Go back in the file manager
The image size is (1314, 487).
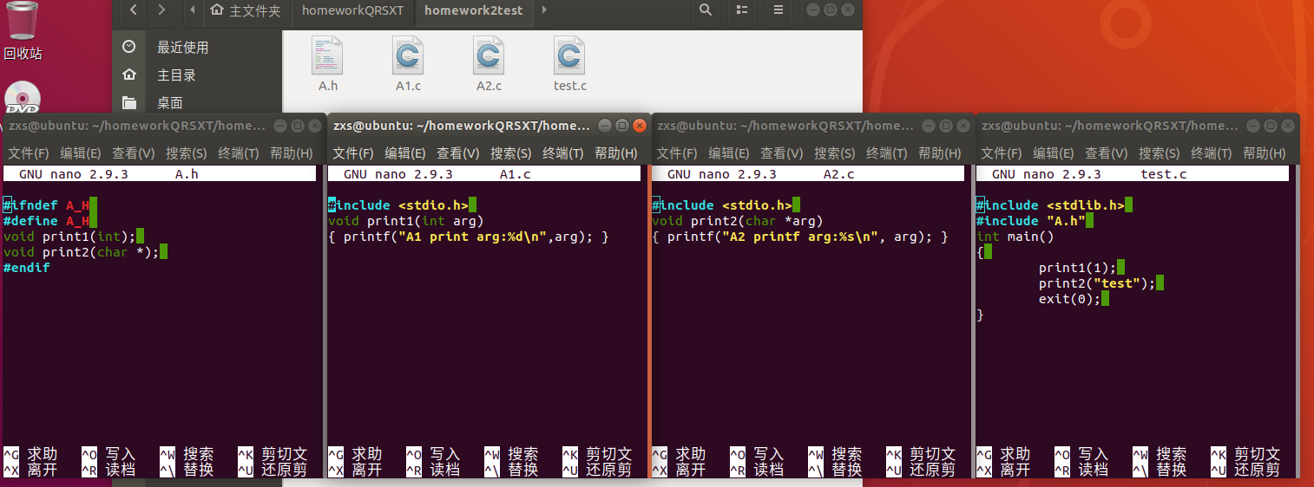click(133, 10)
